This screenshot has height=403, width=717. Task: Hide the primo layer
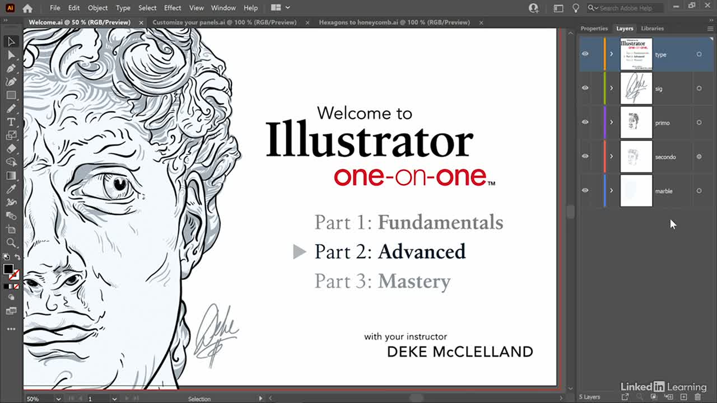(x=585, y=122)
